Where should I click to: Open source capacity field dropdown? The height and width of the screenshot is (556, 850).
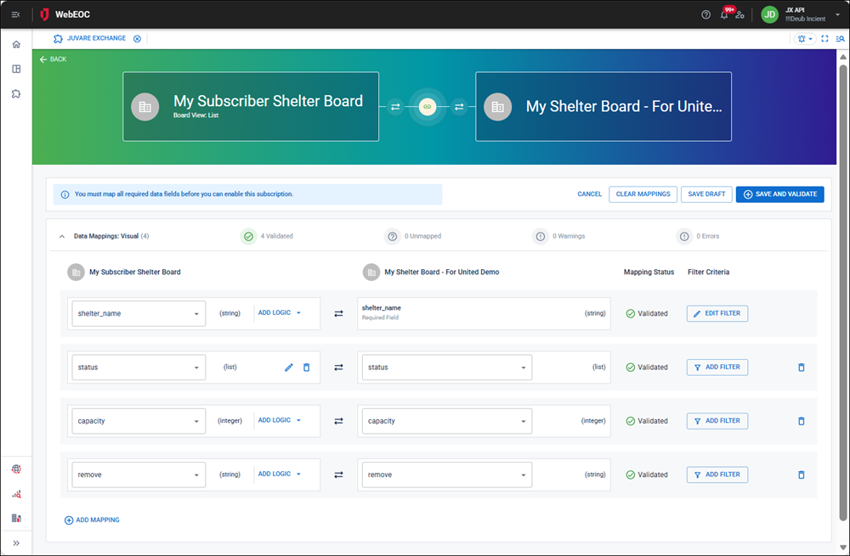coord(139,421)
